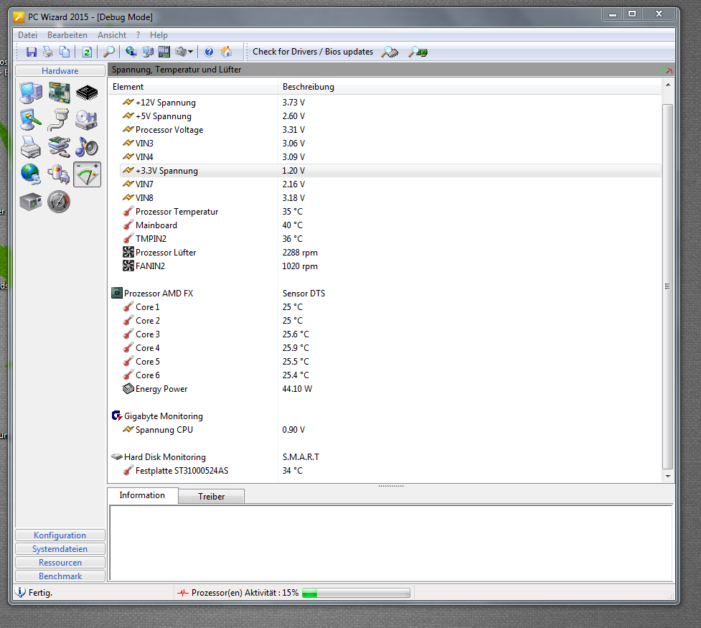Select the Mainboard icon in Hardware panel

tap(59, 93)
